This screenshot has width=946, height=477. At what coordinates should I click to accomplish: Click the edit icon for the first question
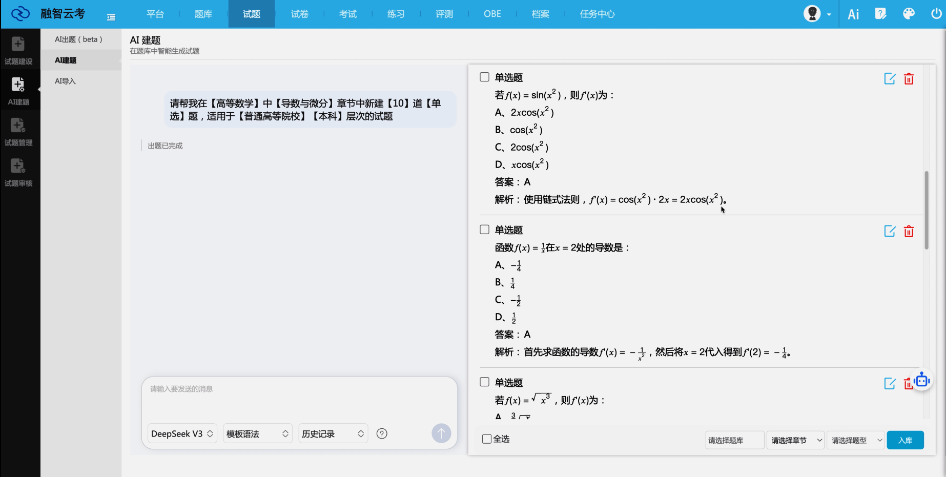coord(890,79)
